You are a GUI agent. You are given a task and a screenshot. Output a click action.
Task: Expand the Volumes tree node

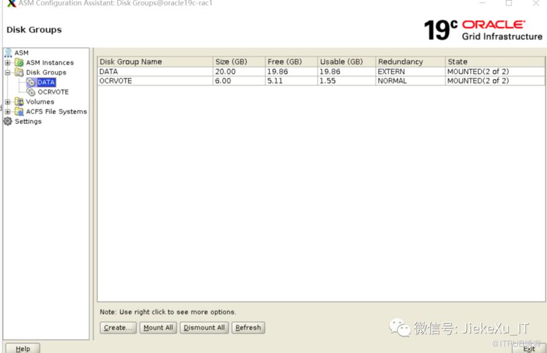7,102
